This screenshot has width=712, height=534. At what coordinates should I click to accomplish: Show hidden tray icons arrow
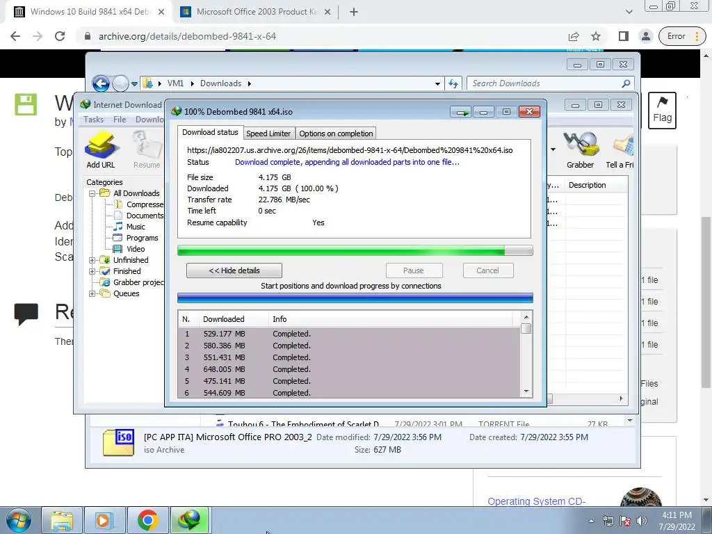[591, 521]
